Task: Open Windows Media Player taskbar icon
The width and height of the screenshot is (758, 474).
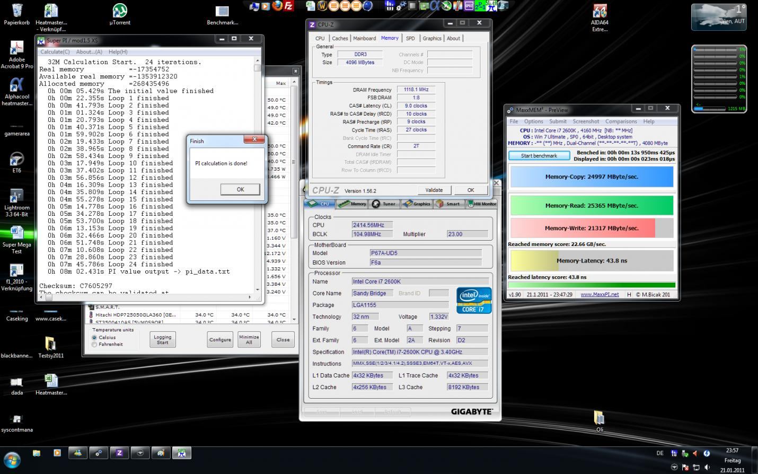Action: point(57,453)
